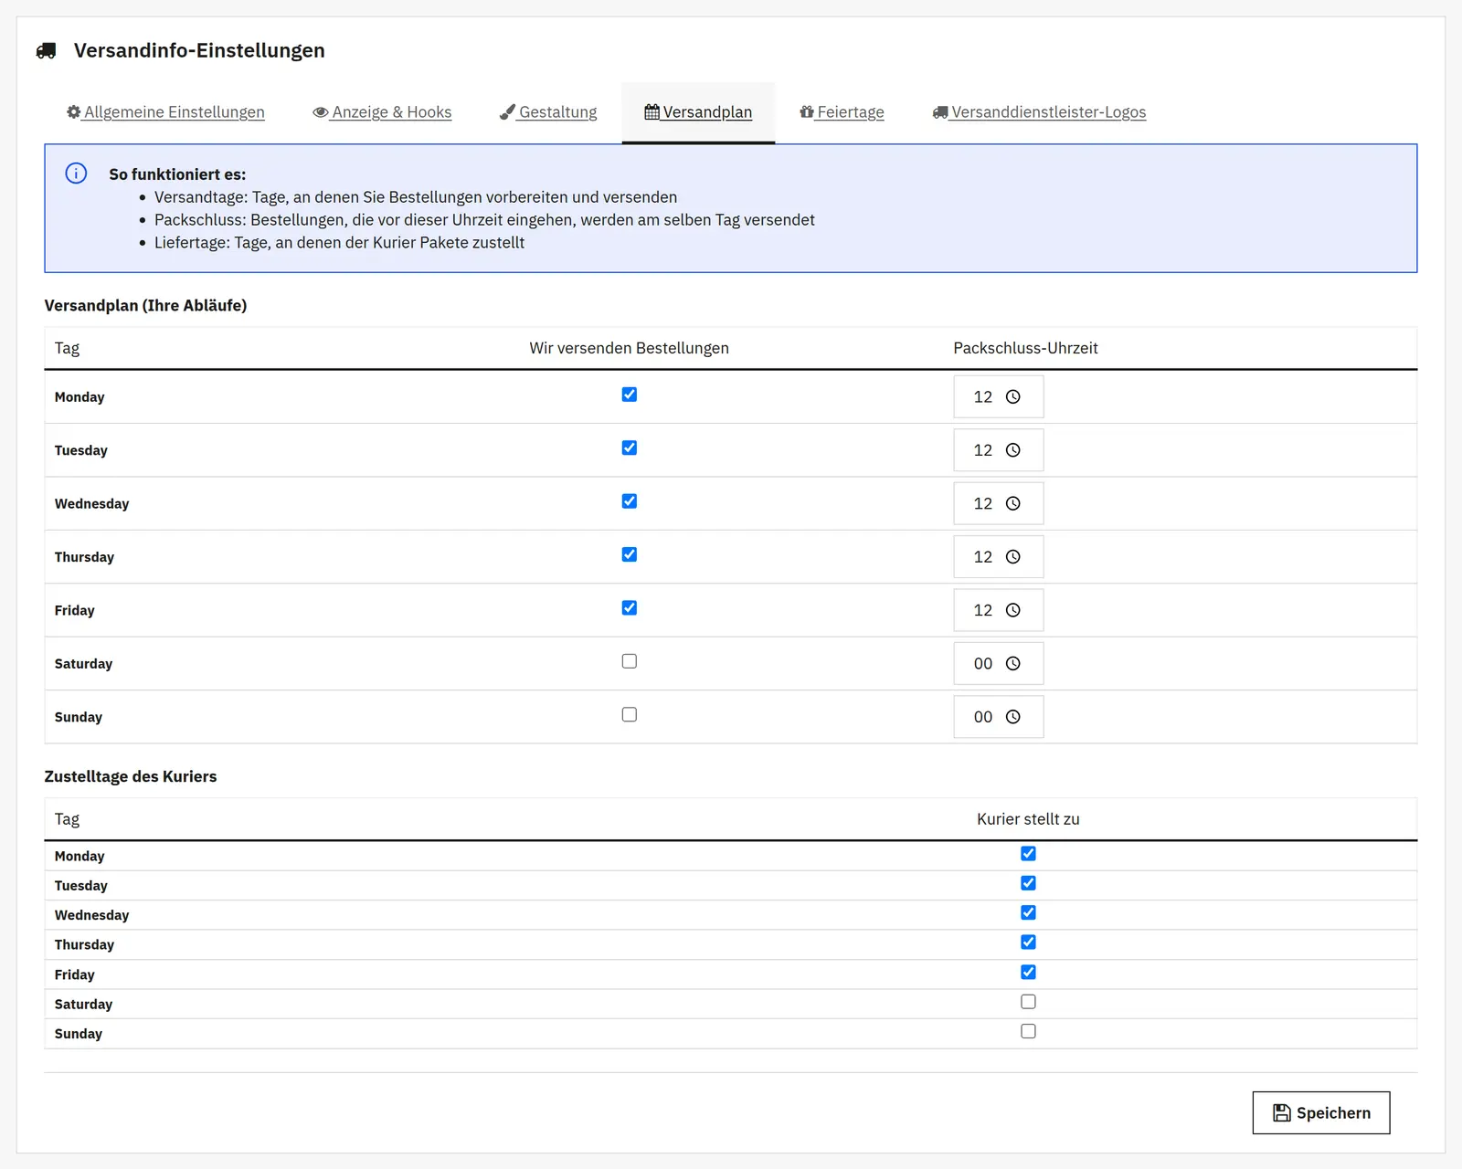Disable courier delivery on Thursday
The width and height of the screenshot is (1462, 1169).
point(1028,943)
